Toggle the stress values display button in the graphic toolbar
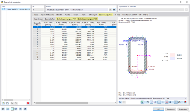The width and height of the screenshot is (190, 112). click(x=151, y=102)
